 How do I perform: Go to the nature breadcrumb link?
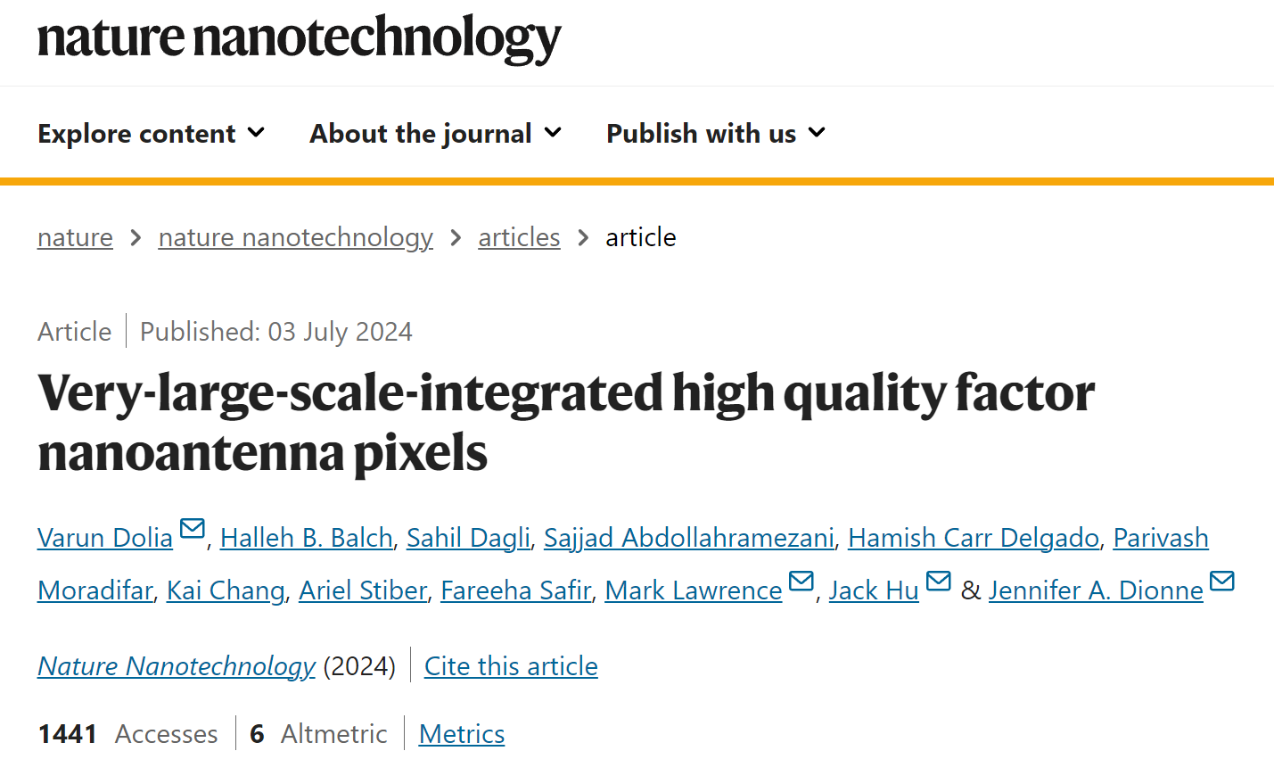(x=75, y=237)
